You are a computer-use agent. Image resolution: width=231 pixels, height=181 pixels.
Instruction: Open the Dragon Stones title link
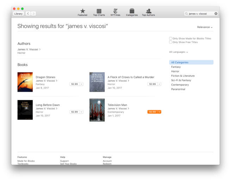click(45, 77)
